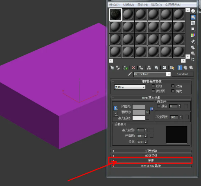Expand the 贴图 (Maps) rollout
This screenshot has height=186, width=201.
coord(151,161)
